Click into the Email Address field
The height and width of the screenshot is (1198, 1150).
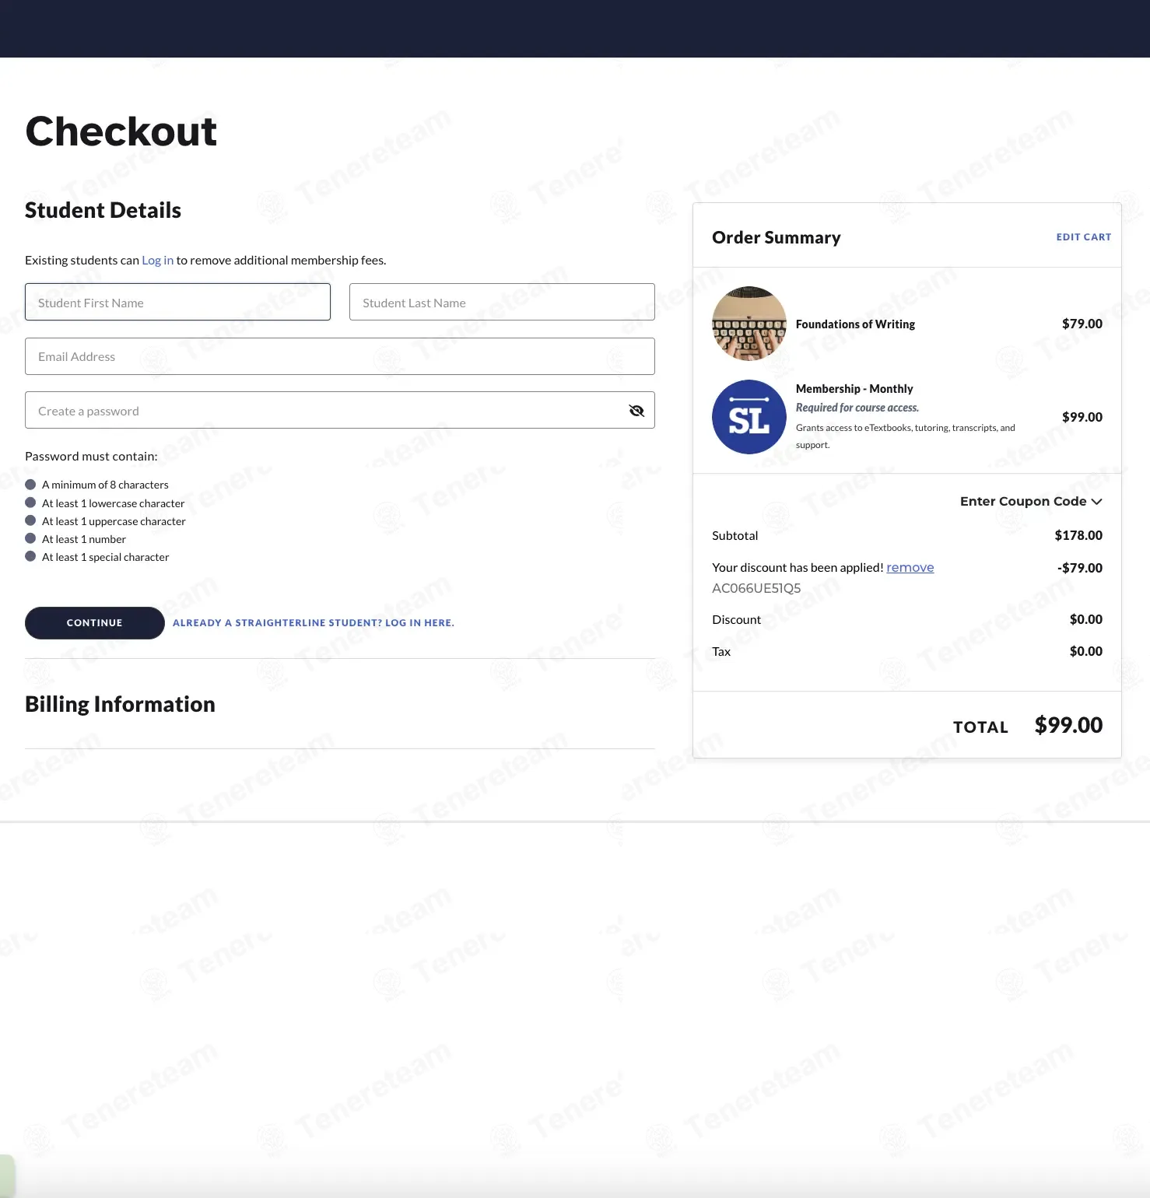coord(340,356)
